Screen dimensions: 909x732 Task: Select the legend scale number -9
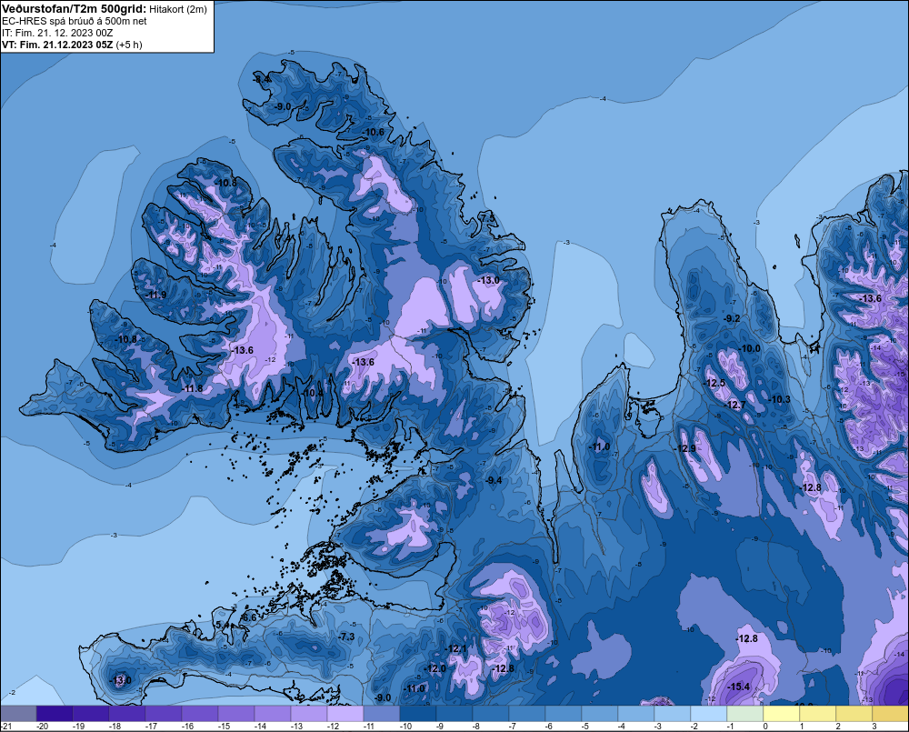439,727
